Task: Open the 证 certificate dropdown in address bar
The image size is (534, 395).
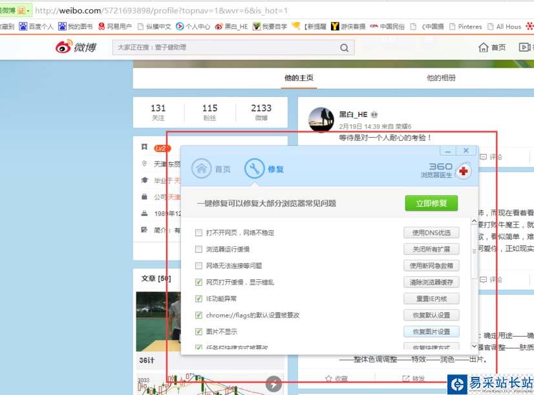Action: tap(23, 10)
